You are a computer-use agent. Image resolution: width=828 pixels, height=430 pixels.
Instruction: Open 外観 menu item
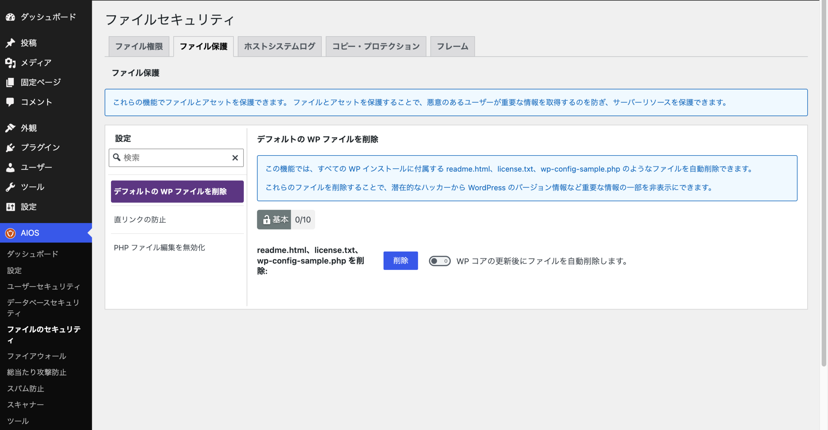point(46,128)
